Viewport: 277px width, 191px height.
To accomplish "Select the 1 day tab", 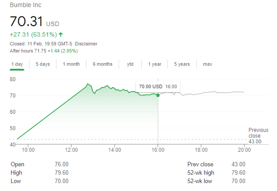I will [17, 64].
